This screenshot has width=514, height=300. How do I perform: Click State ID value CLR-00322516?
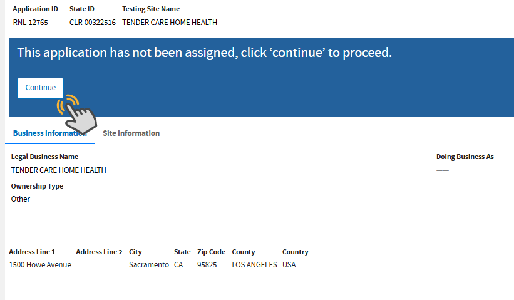(92, 23)
